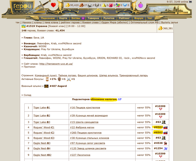Click the Asgard alliance emblem icon

(x=46, y=86)
